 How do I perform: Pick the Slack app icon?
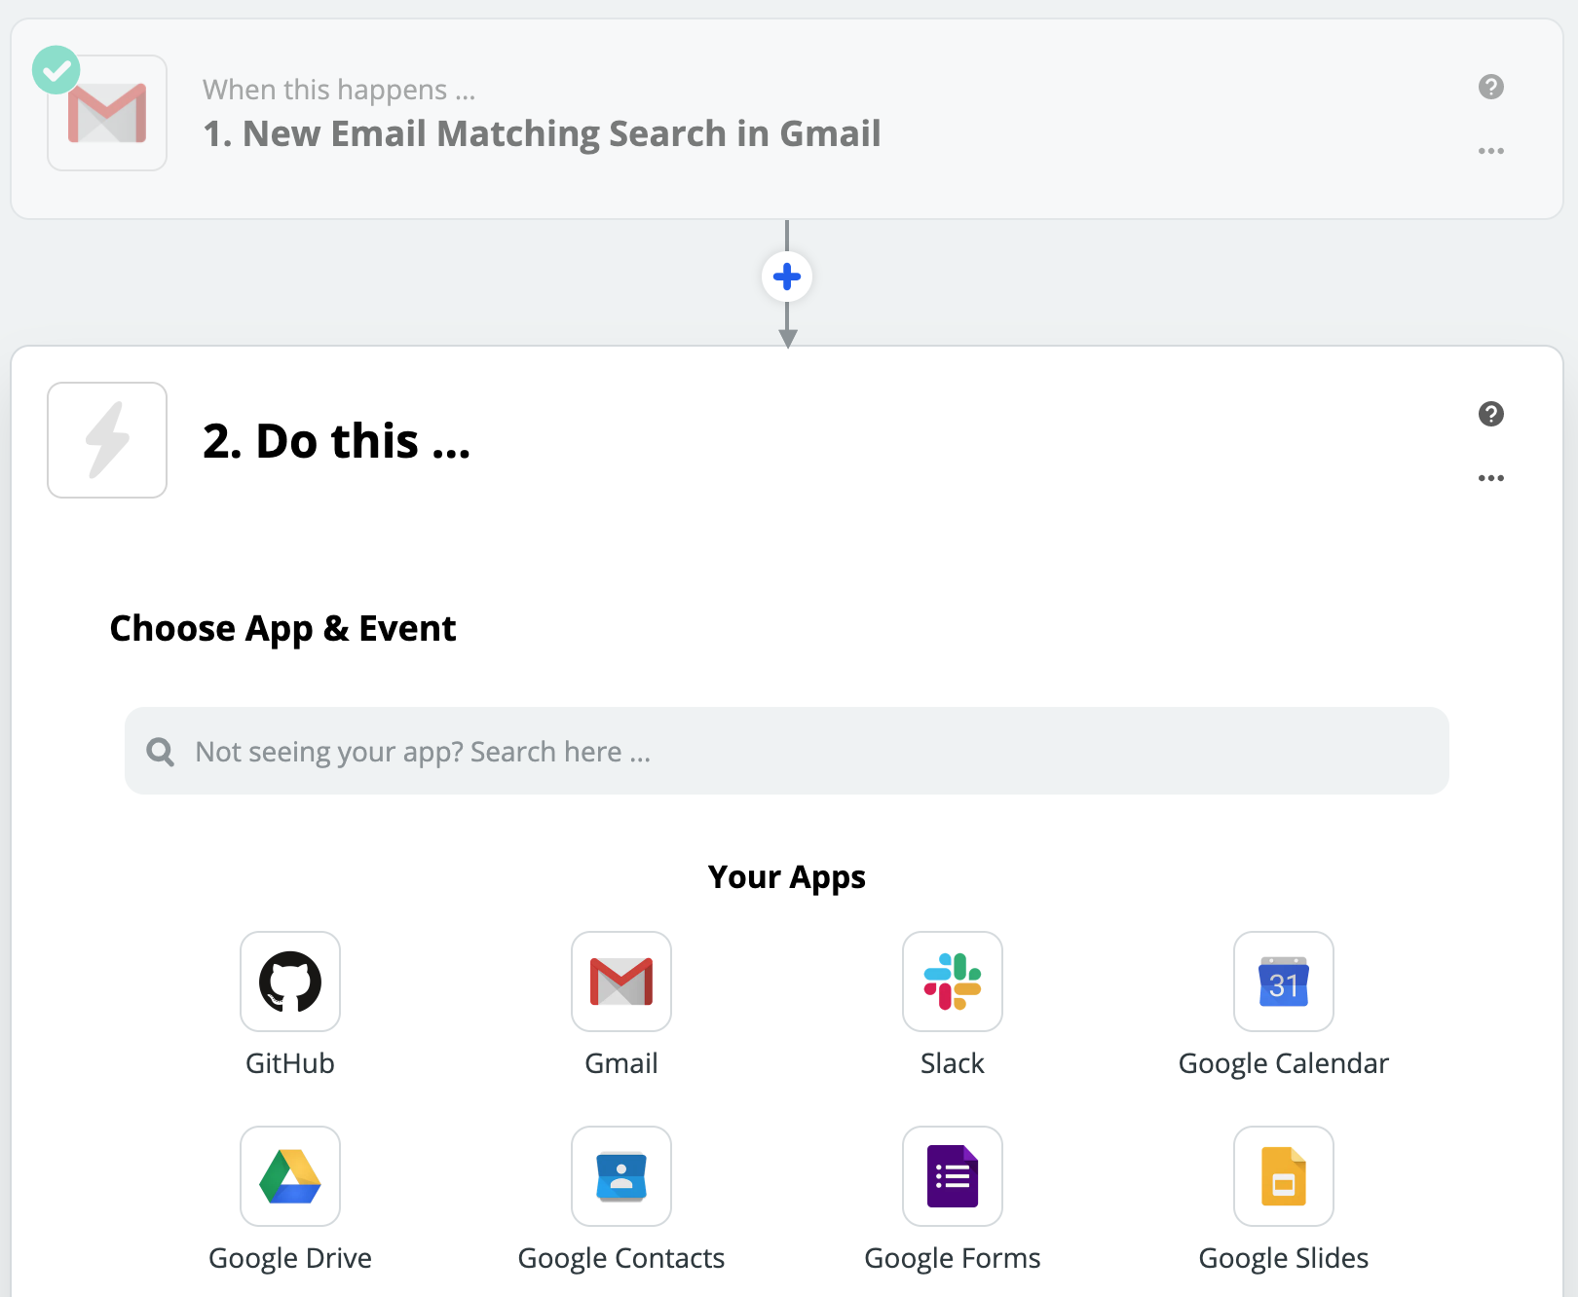953,982
